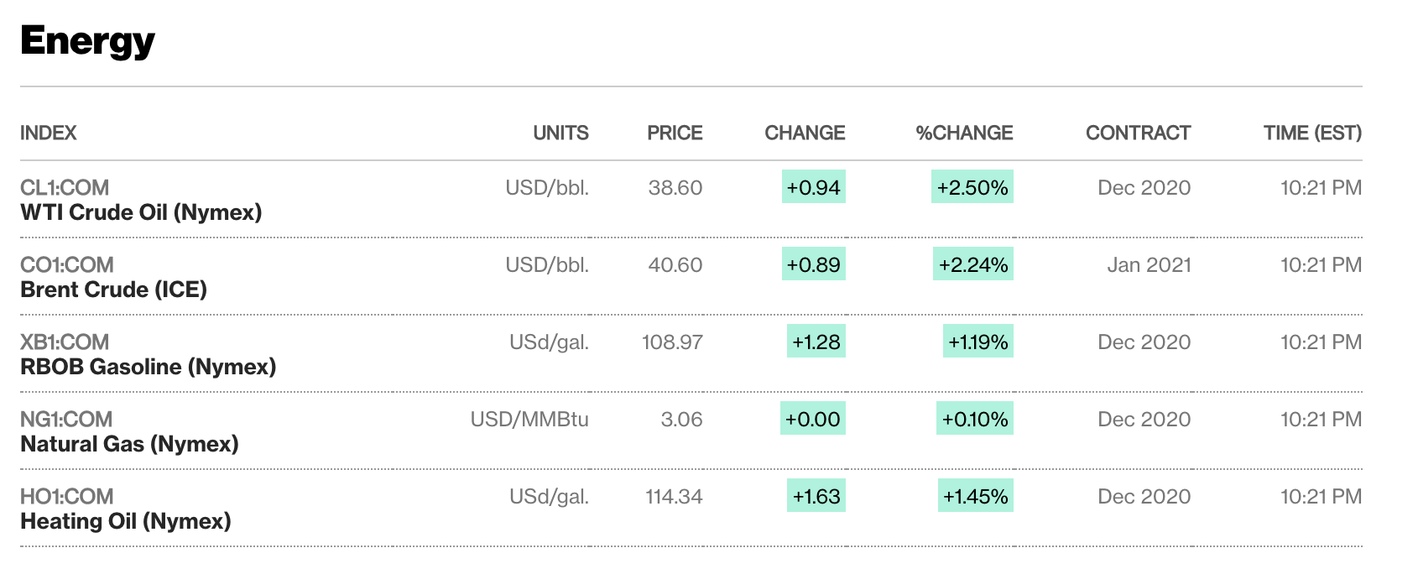Click the Jan 2021 contract cell
This screenshot has width=1418, height=569.
tap(1149, 264)
